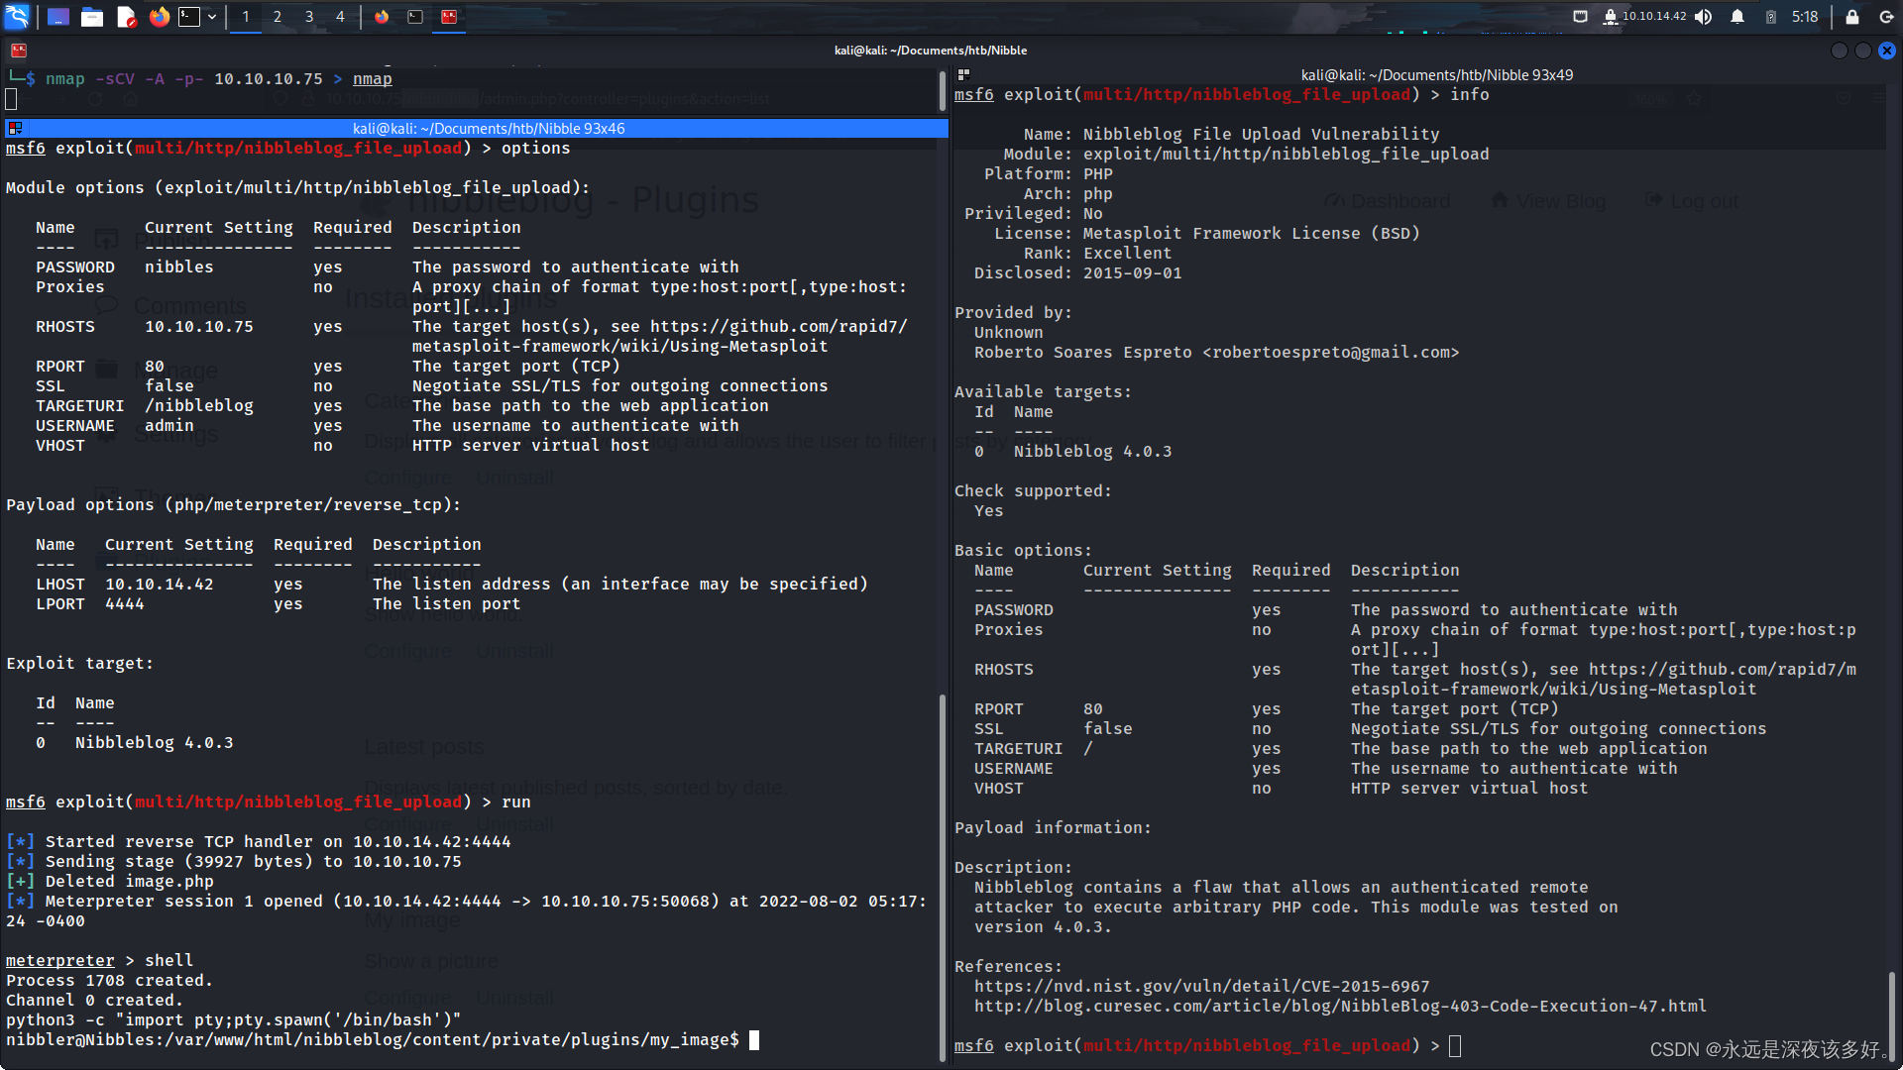Click 'Started reverse TCP handler' output line
The height and width of the screenshot is (1070, 1903).
259,842
